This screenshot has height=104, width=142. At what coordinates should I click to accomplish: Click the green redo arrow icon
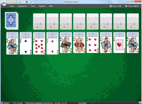pos(20,2)
